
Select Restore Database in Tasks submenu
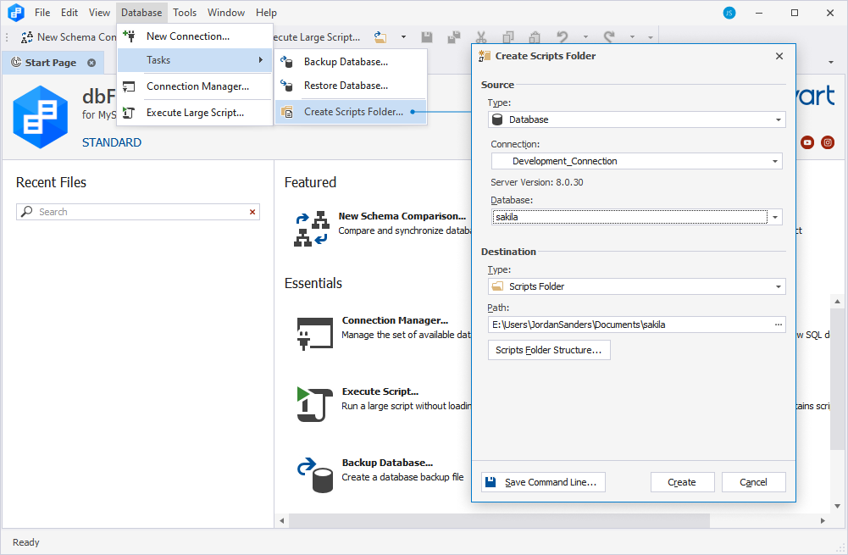pos(351,86)
